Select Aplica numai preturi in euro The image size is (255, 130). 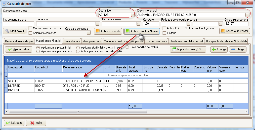click(38, 51)
